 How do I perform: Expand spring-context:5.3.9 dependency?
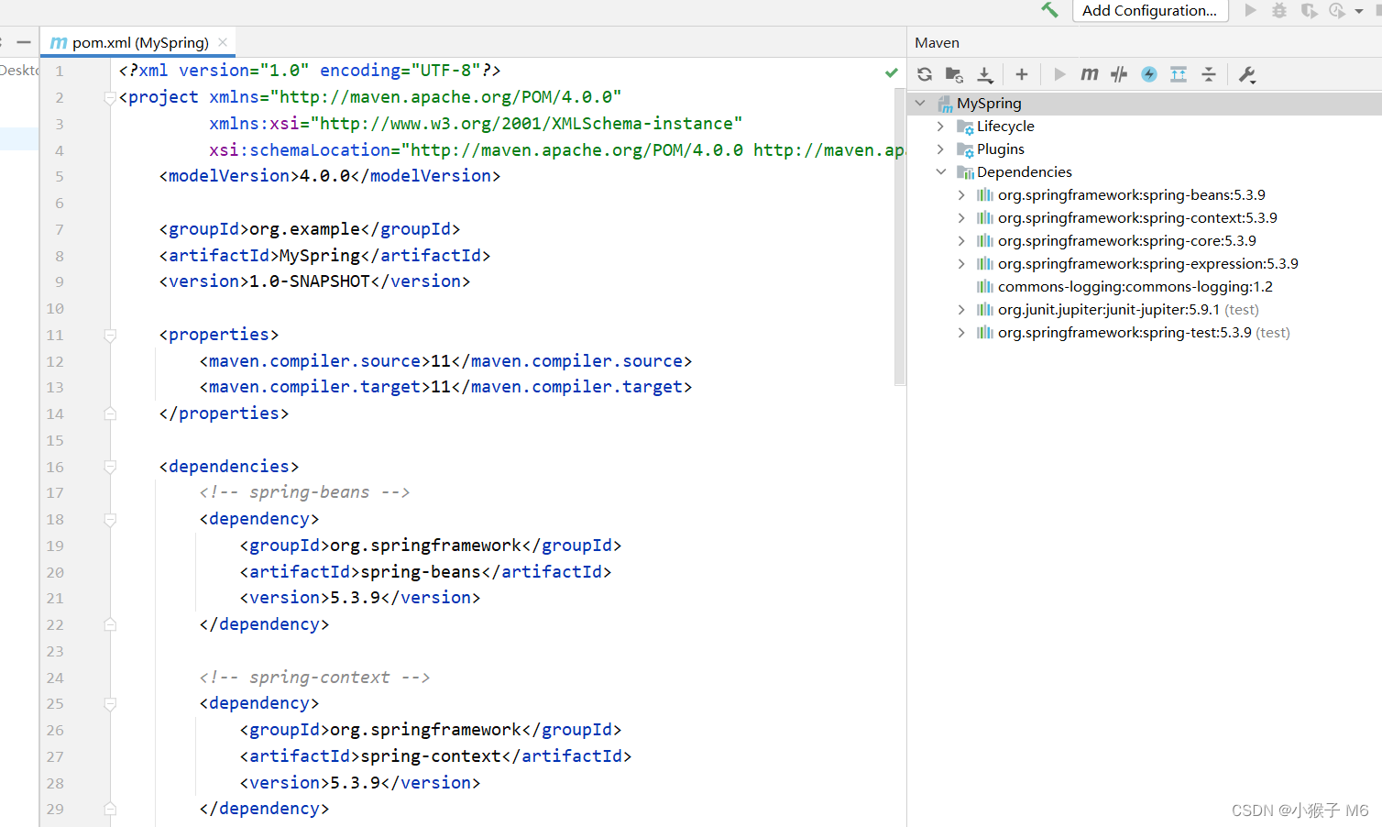point(960,217)
